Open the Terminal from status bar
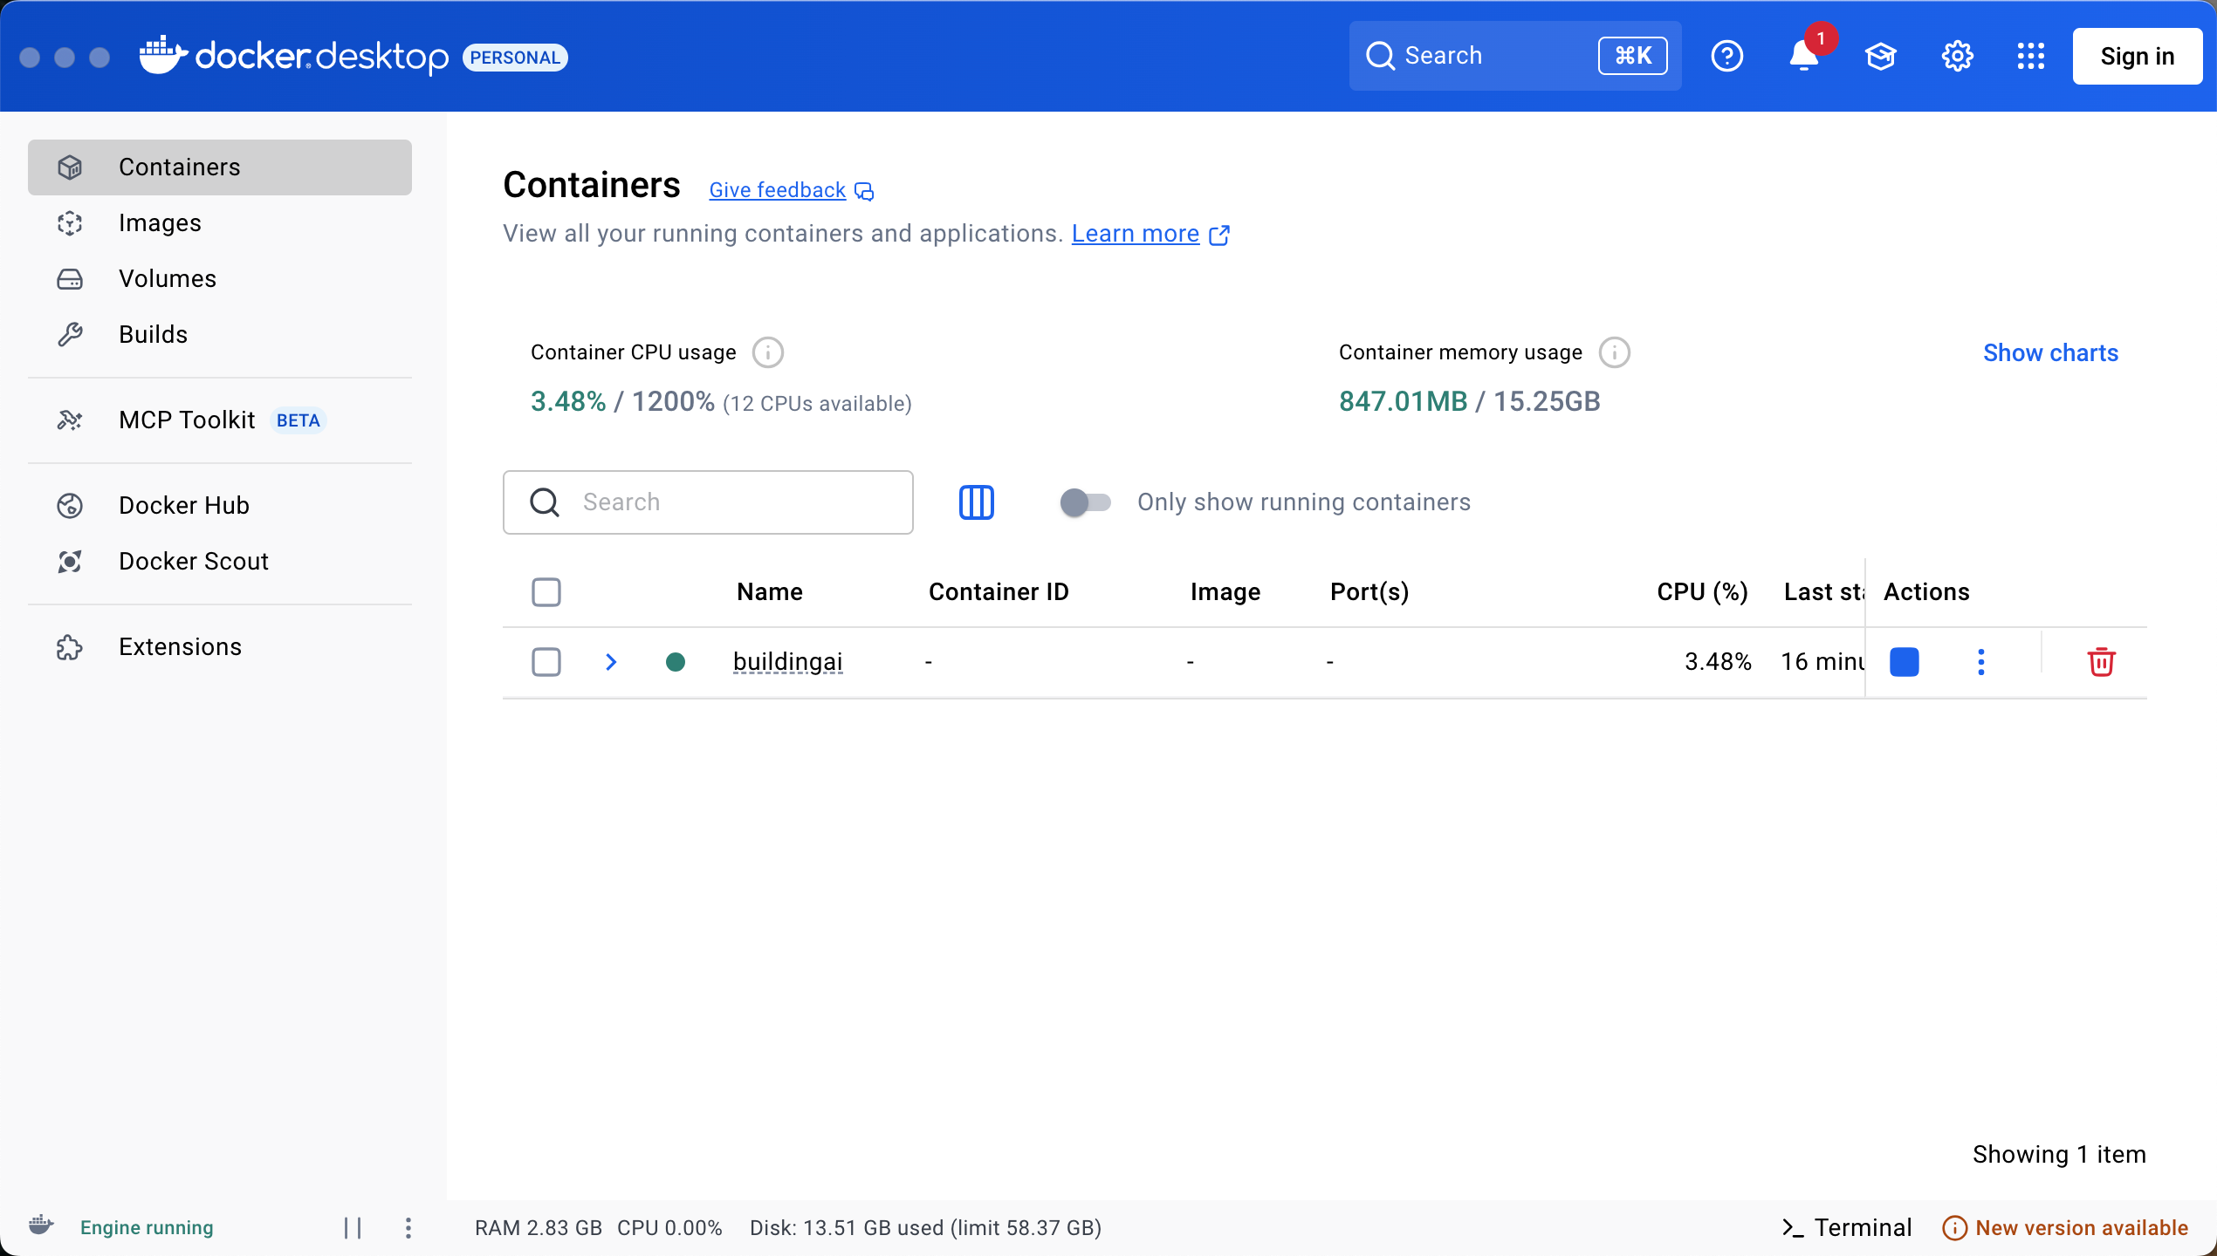 (x=1845, y=1228)
